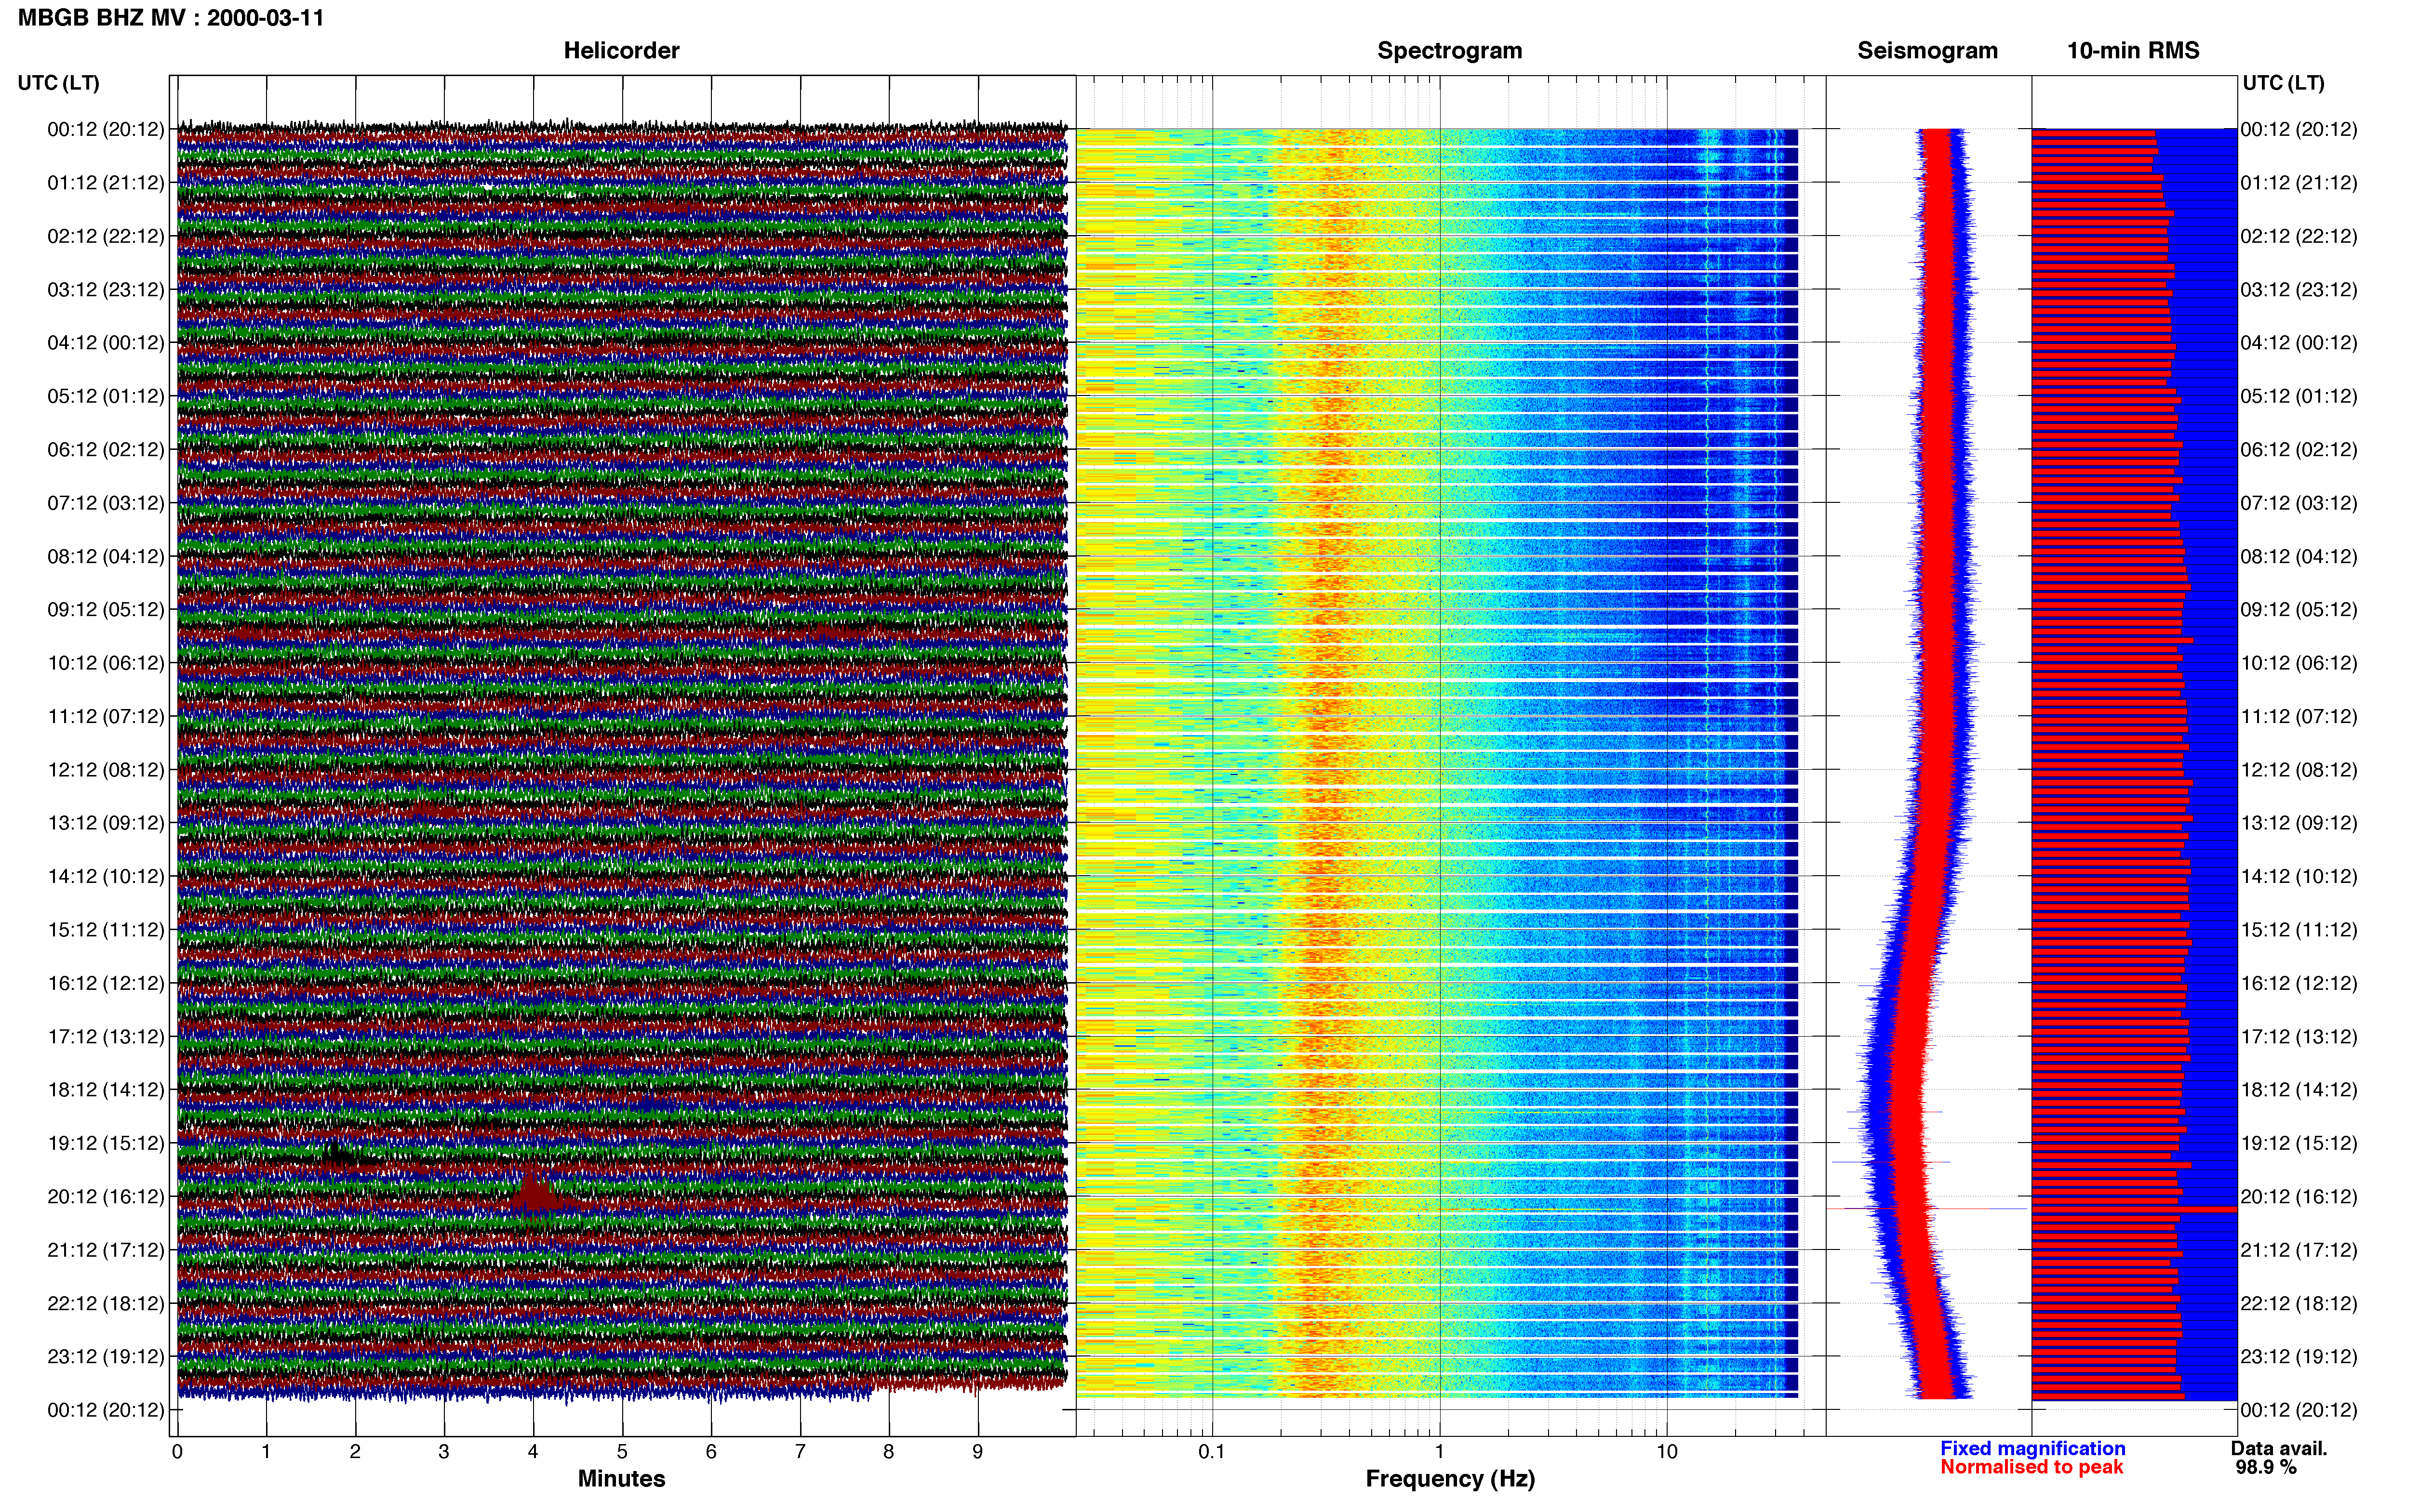Click the left time label 21:12 (17:12)
Image resolution: width=2419 pixels, height=1512 pixels.
click(106, 1250)
